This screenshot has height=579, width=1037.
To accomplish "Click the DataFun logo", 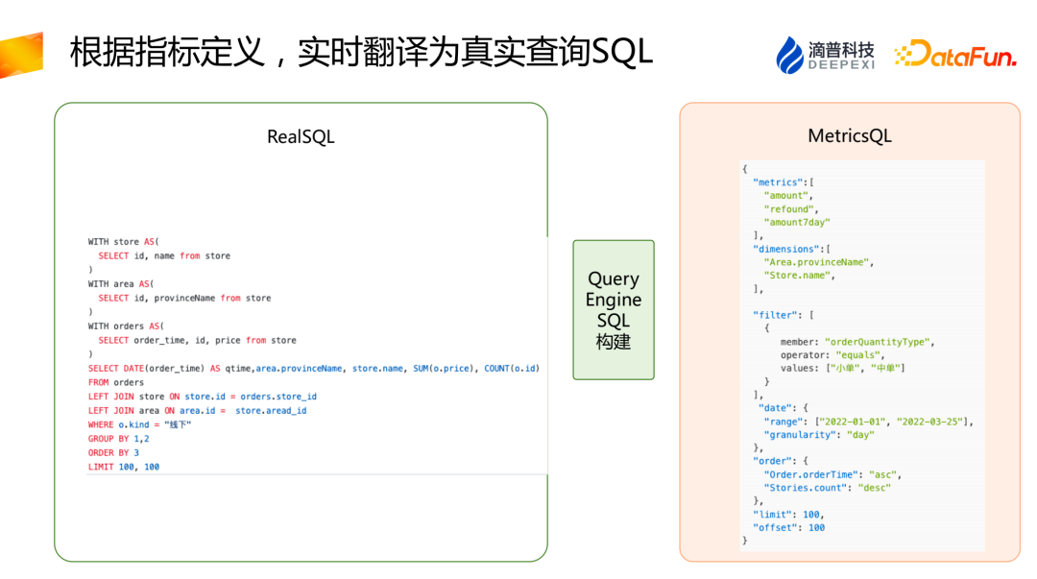I will tap(955, 55).
